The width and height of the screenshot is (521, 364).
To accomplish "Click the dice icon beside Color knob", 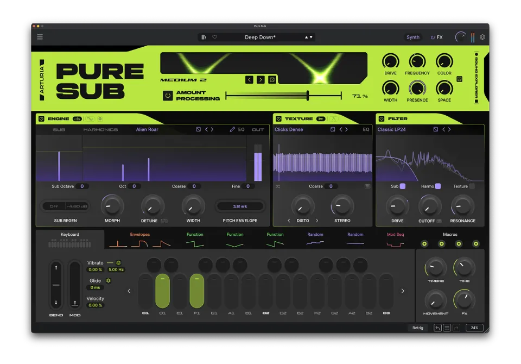I will (459, 79).
